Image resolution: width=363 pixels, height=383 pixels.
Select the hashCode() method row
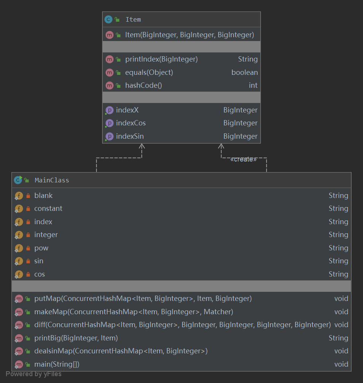pos(143,85)
